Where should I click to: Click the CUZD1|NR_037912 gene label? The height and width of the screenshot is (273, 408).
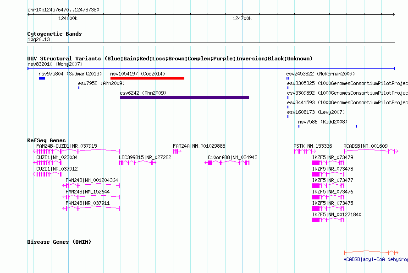[x=57, y=169]
